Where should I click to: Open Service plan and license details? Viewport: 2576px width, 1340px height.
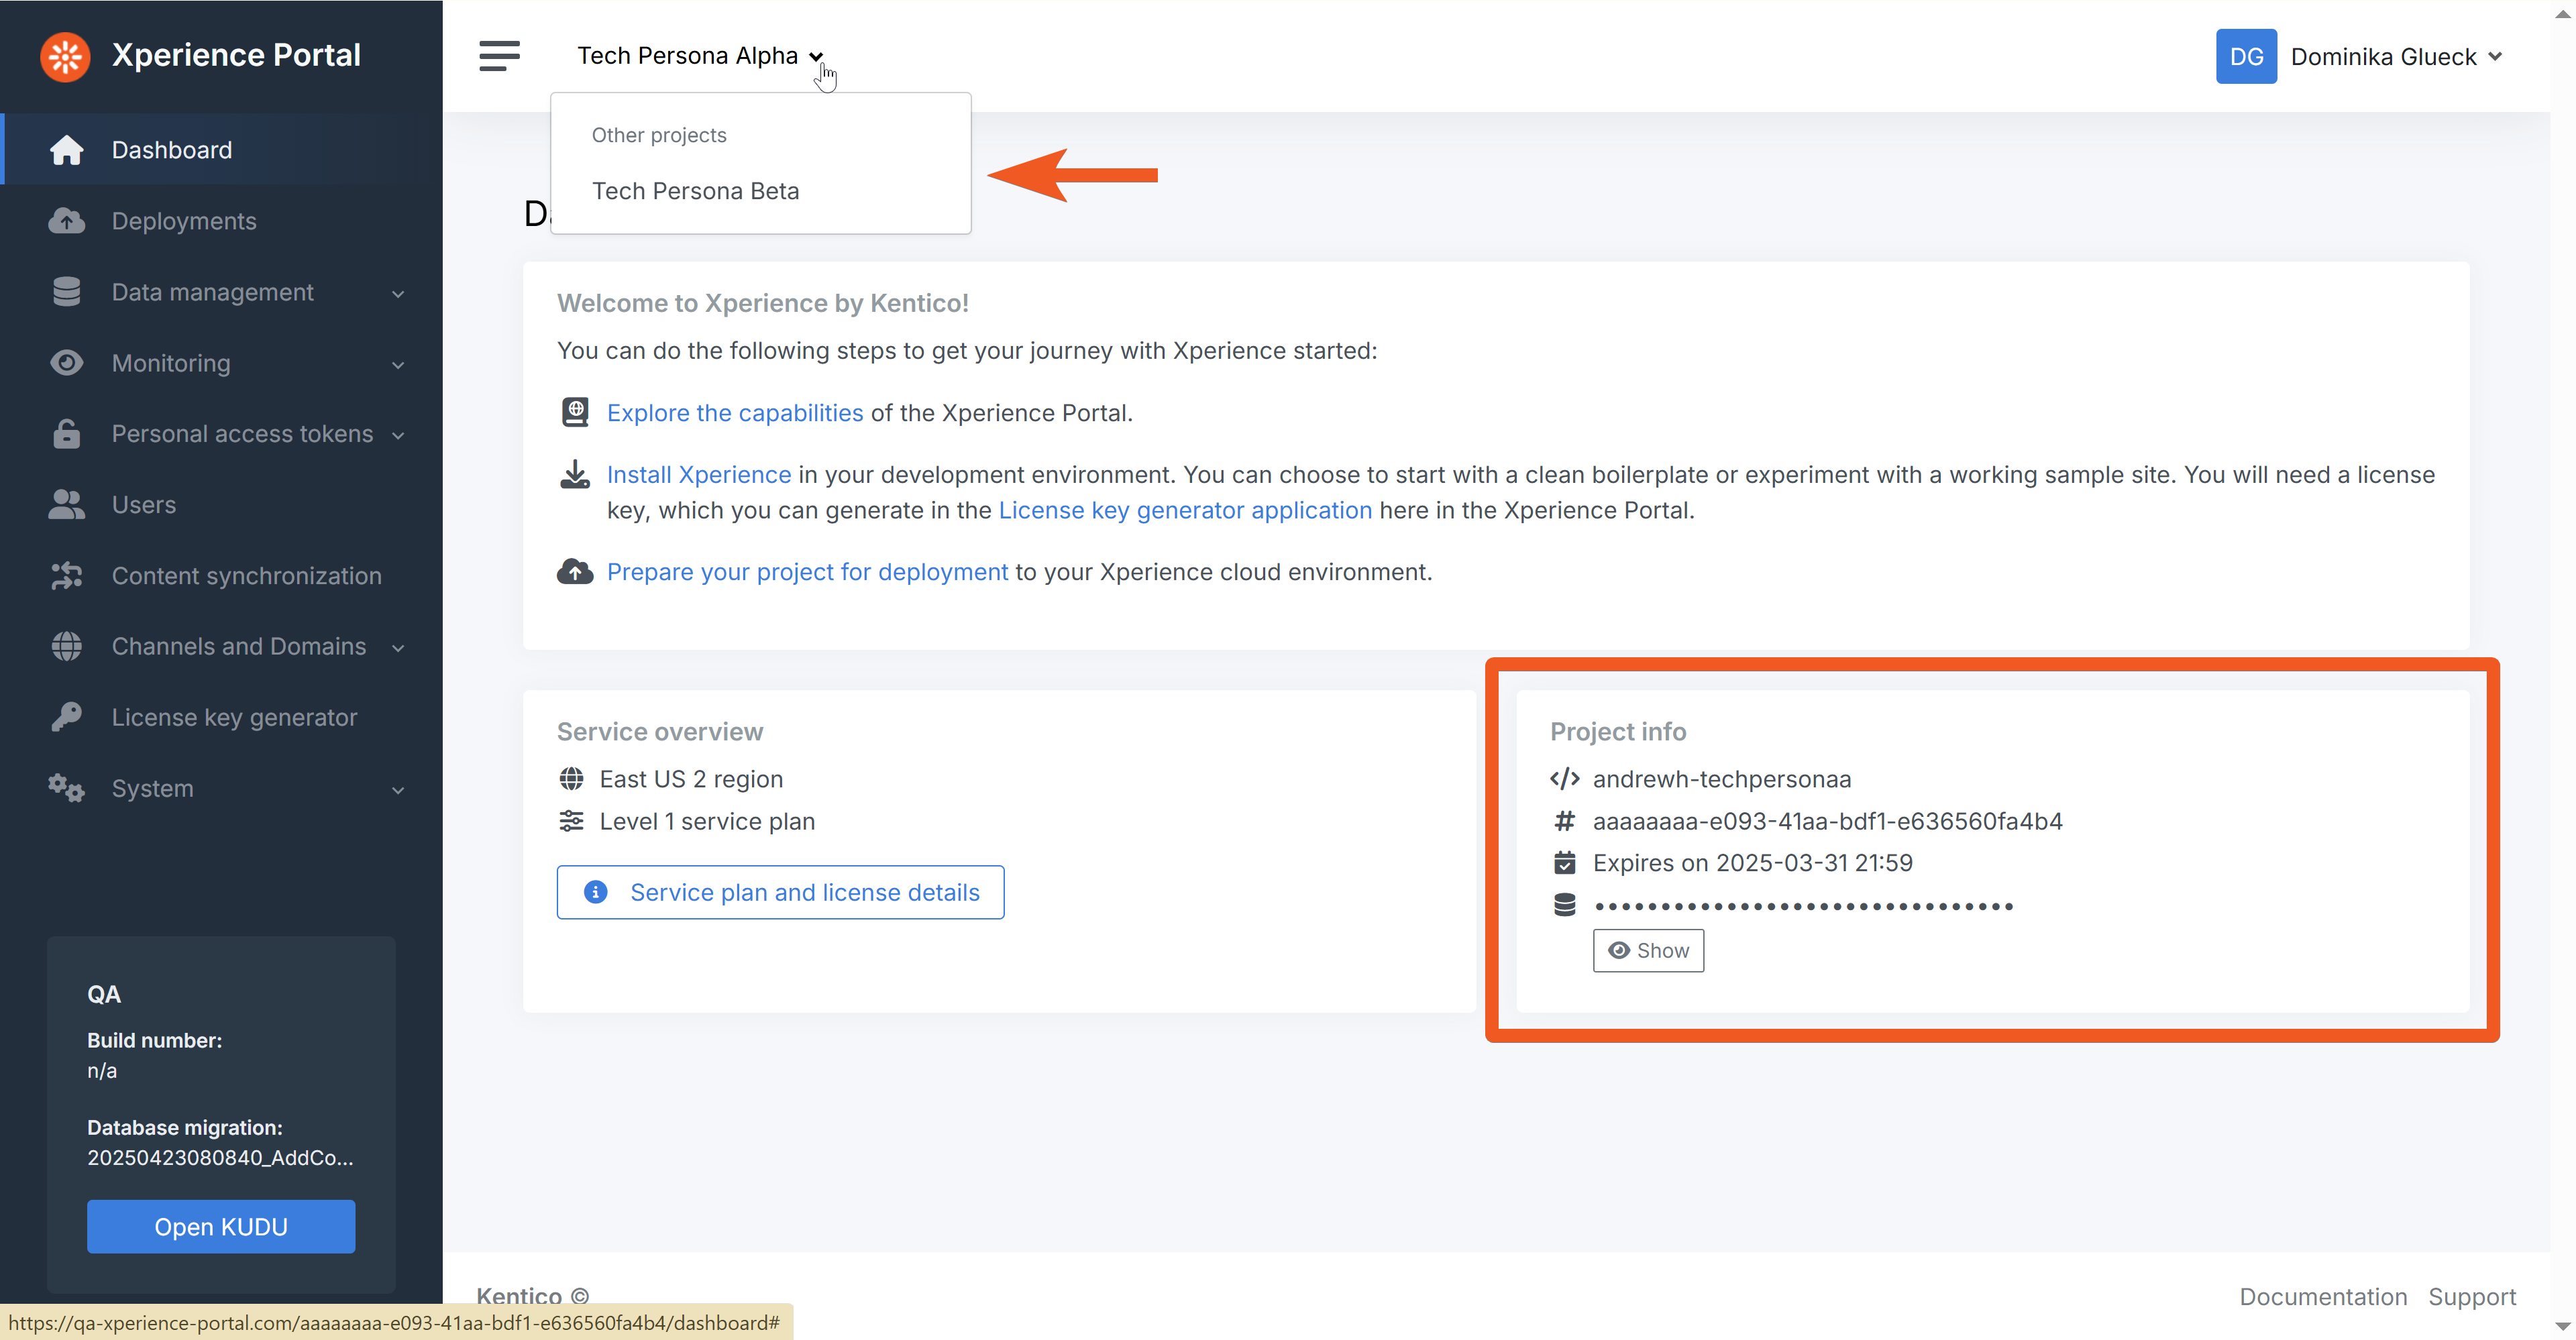[780, 892]
